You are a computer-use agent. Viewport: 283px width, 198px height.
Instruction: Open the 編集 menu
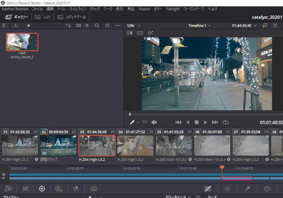(x=50, y=9)
